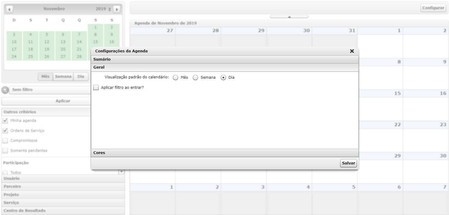Switch sidebar view to Semana

[63, 77]
